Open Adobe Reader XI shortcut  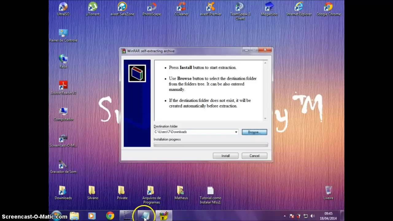click(63, 88)
